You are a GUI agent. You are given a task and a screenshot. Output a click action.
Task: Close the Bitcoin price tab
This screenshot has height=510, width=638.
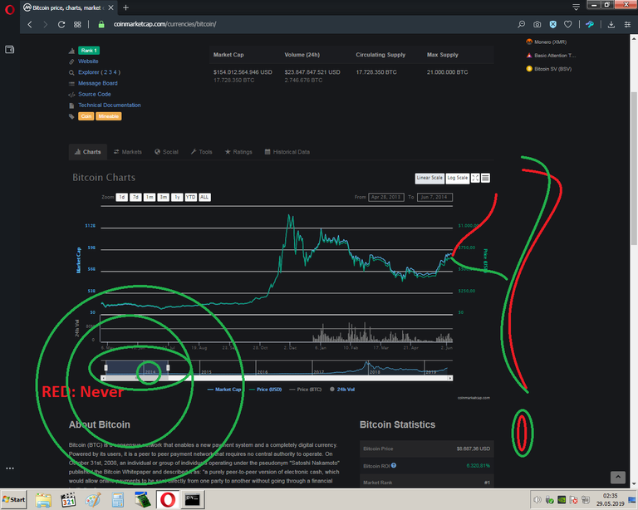(110, 7)
